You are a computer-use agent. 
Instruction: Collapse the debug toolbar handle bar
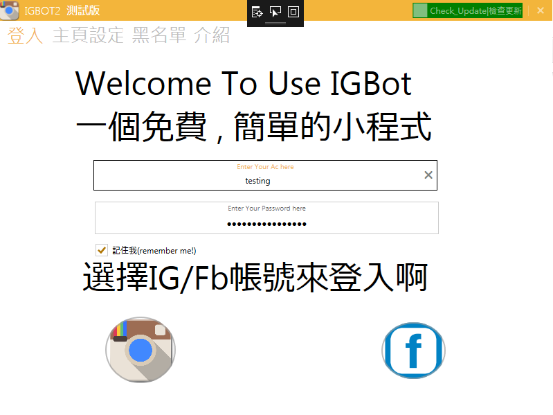[275, 24]
